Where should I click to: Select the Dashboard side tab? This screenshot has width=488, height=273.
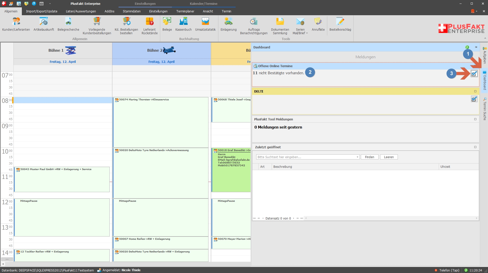pyautogui.click(x=485, y=81)
